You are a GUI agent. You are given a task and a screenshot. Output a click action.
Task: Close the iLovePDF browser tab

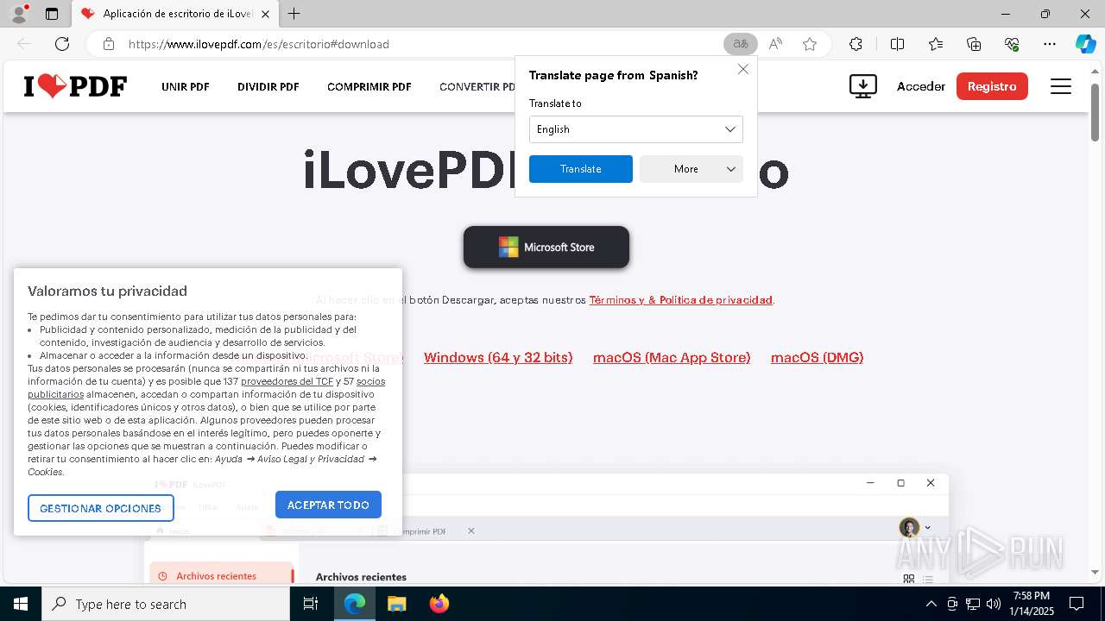[265, 14]
